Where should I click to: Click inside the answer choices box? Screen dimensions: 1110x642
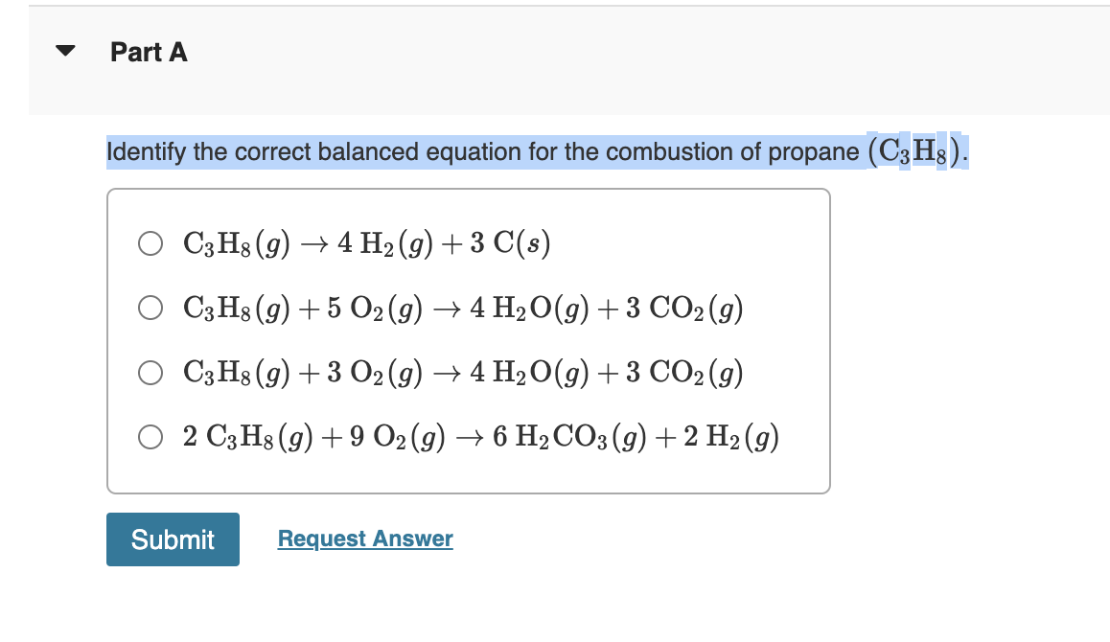point(470,340)
